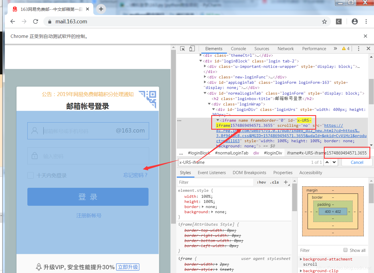Expand the border shorthand value triangle

(x=203, y=207)
